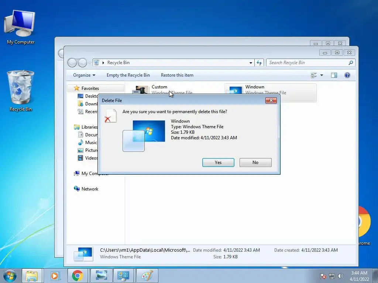Close the Recycle Bin window
The image size is (378, 283).
pyautogui.click(x=349, y=52)
